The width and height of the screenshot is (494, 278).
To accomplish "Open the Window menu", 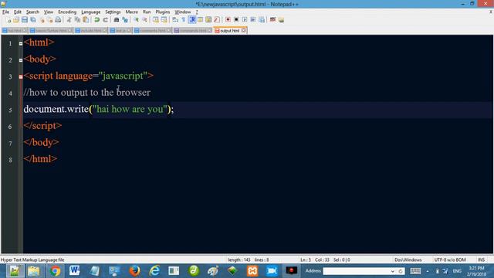I will coord(182,12).
